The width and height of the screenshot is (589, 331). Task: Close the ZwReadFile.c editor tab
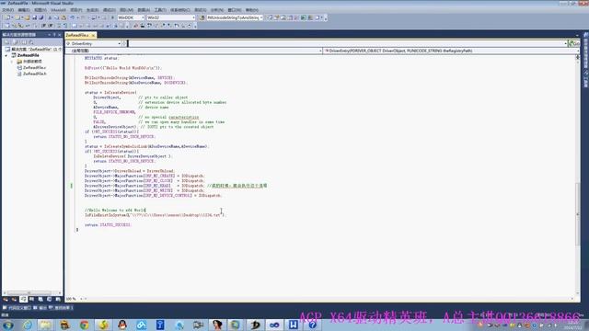93,35
